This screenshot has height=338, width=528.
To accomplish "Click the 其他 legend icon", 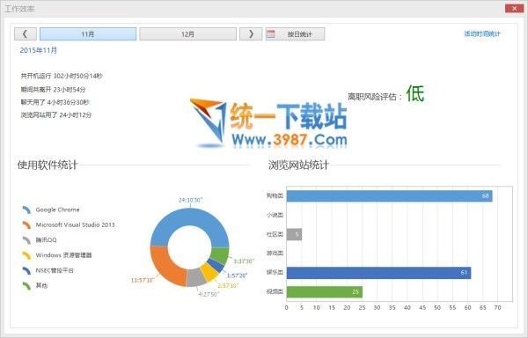I will click(x=26, y=285).
